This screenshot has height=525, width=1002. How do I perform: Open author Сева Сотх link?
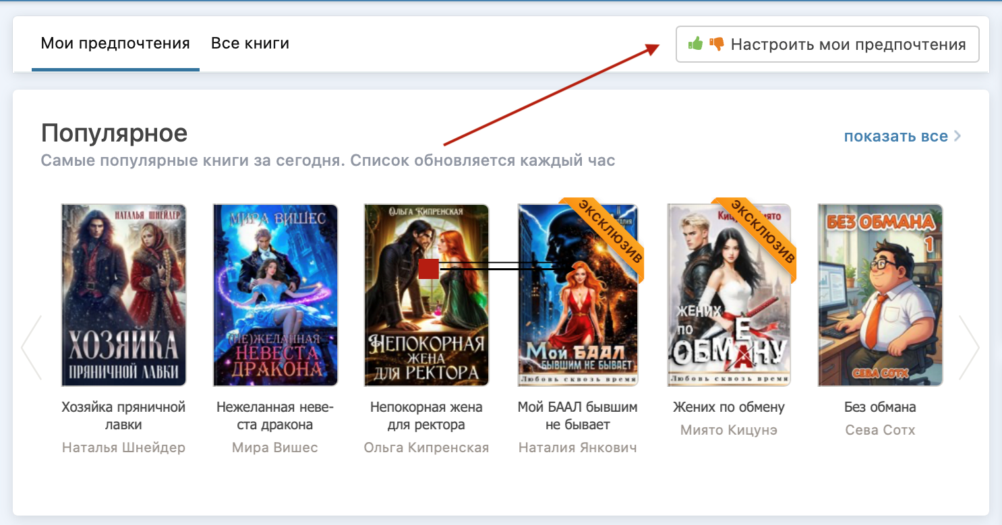pos(880,430)
